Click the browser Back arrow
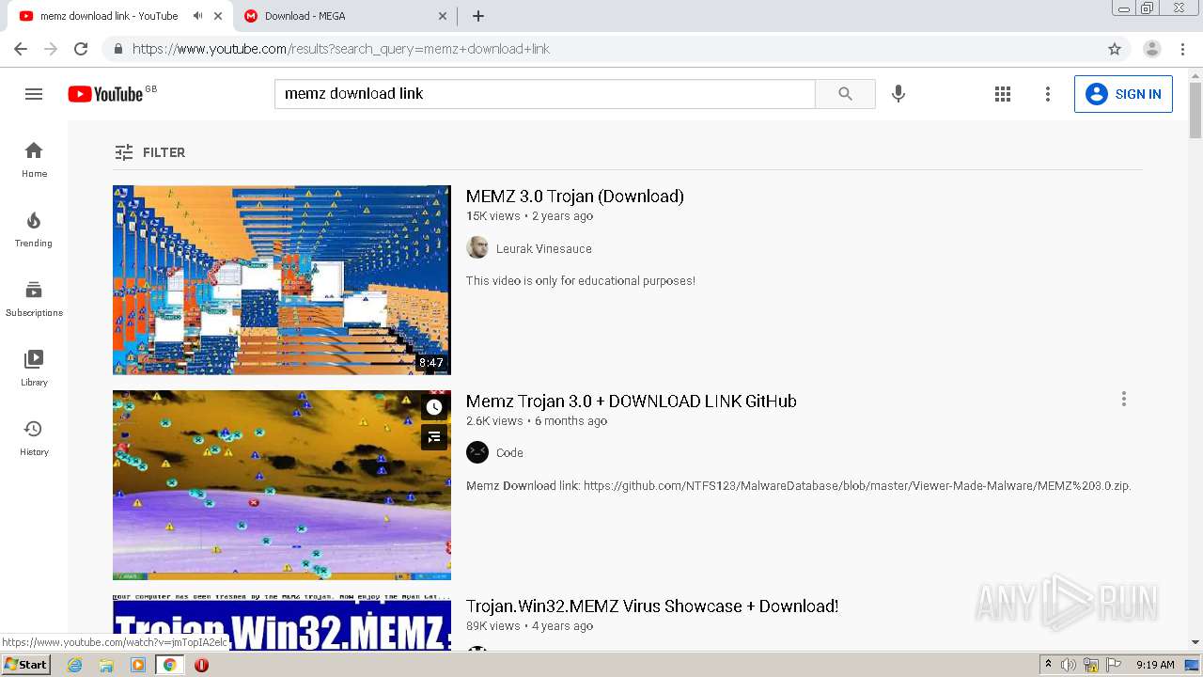Viewport: 1203px width, 677px height. tap(21, 49)
